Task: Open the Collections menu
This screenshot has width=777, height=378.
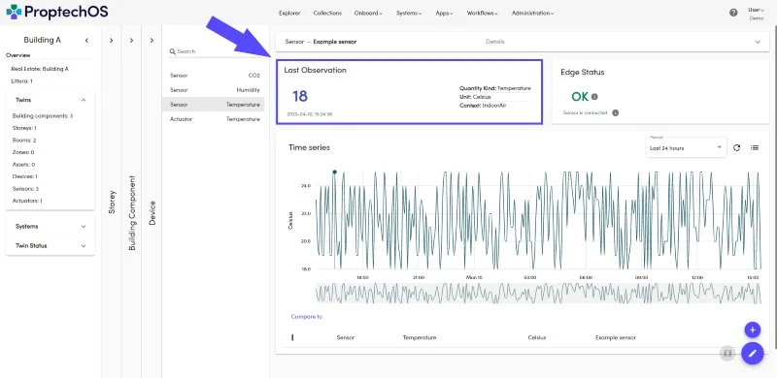Action: tap(327, 14)
